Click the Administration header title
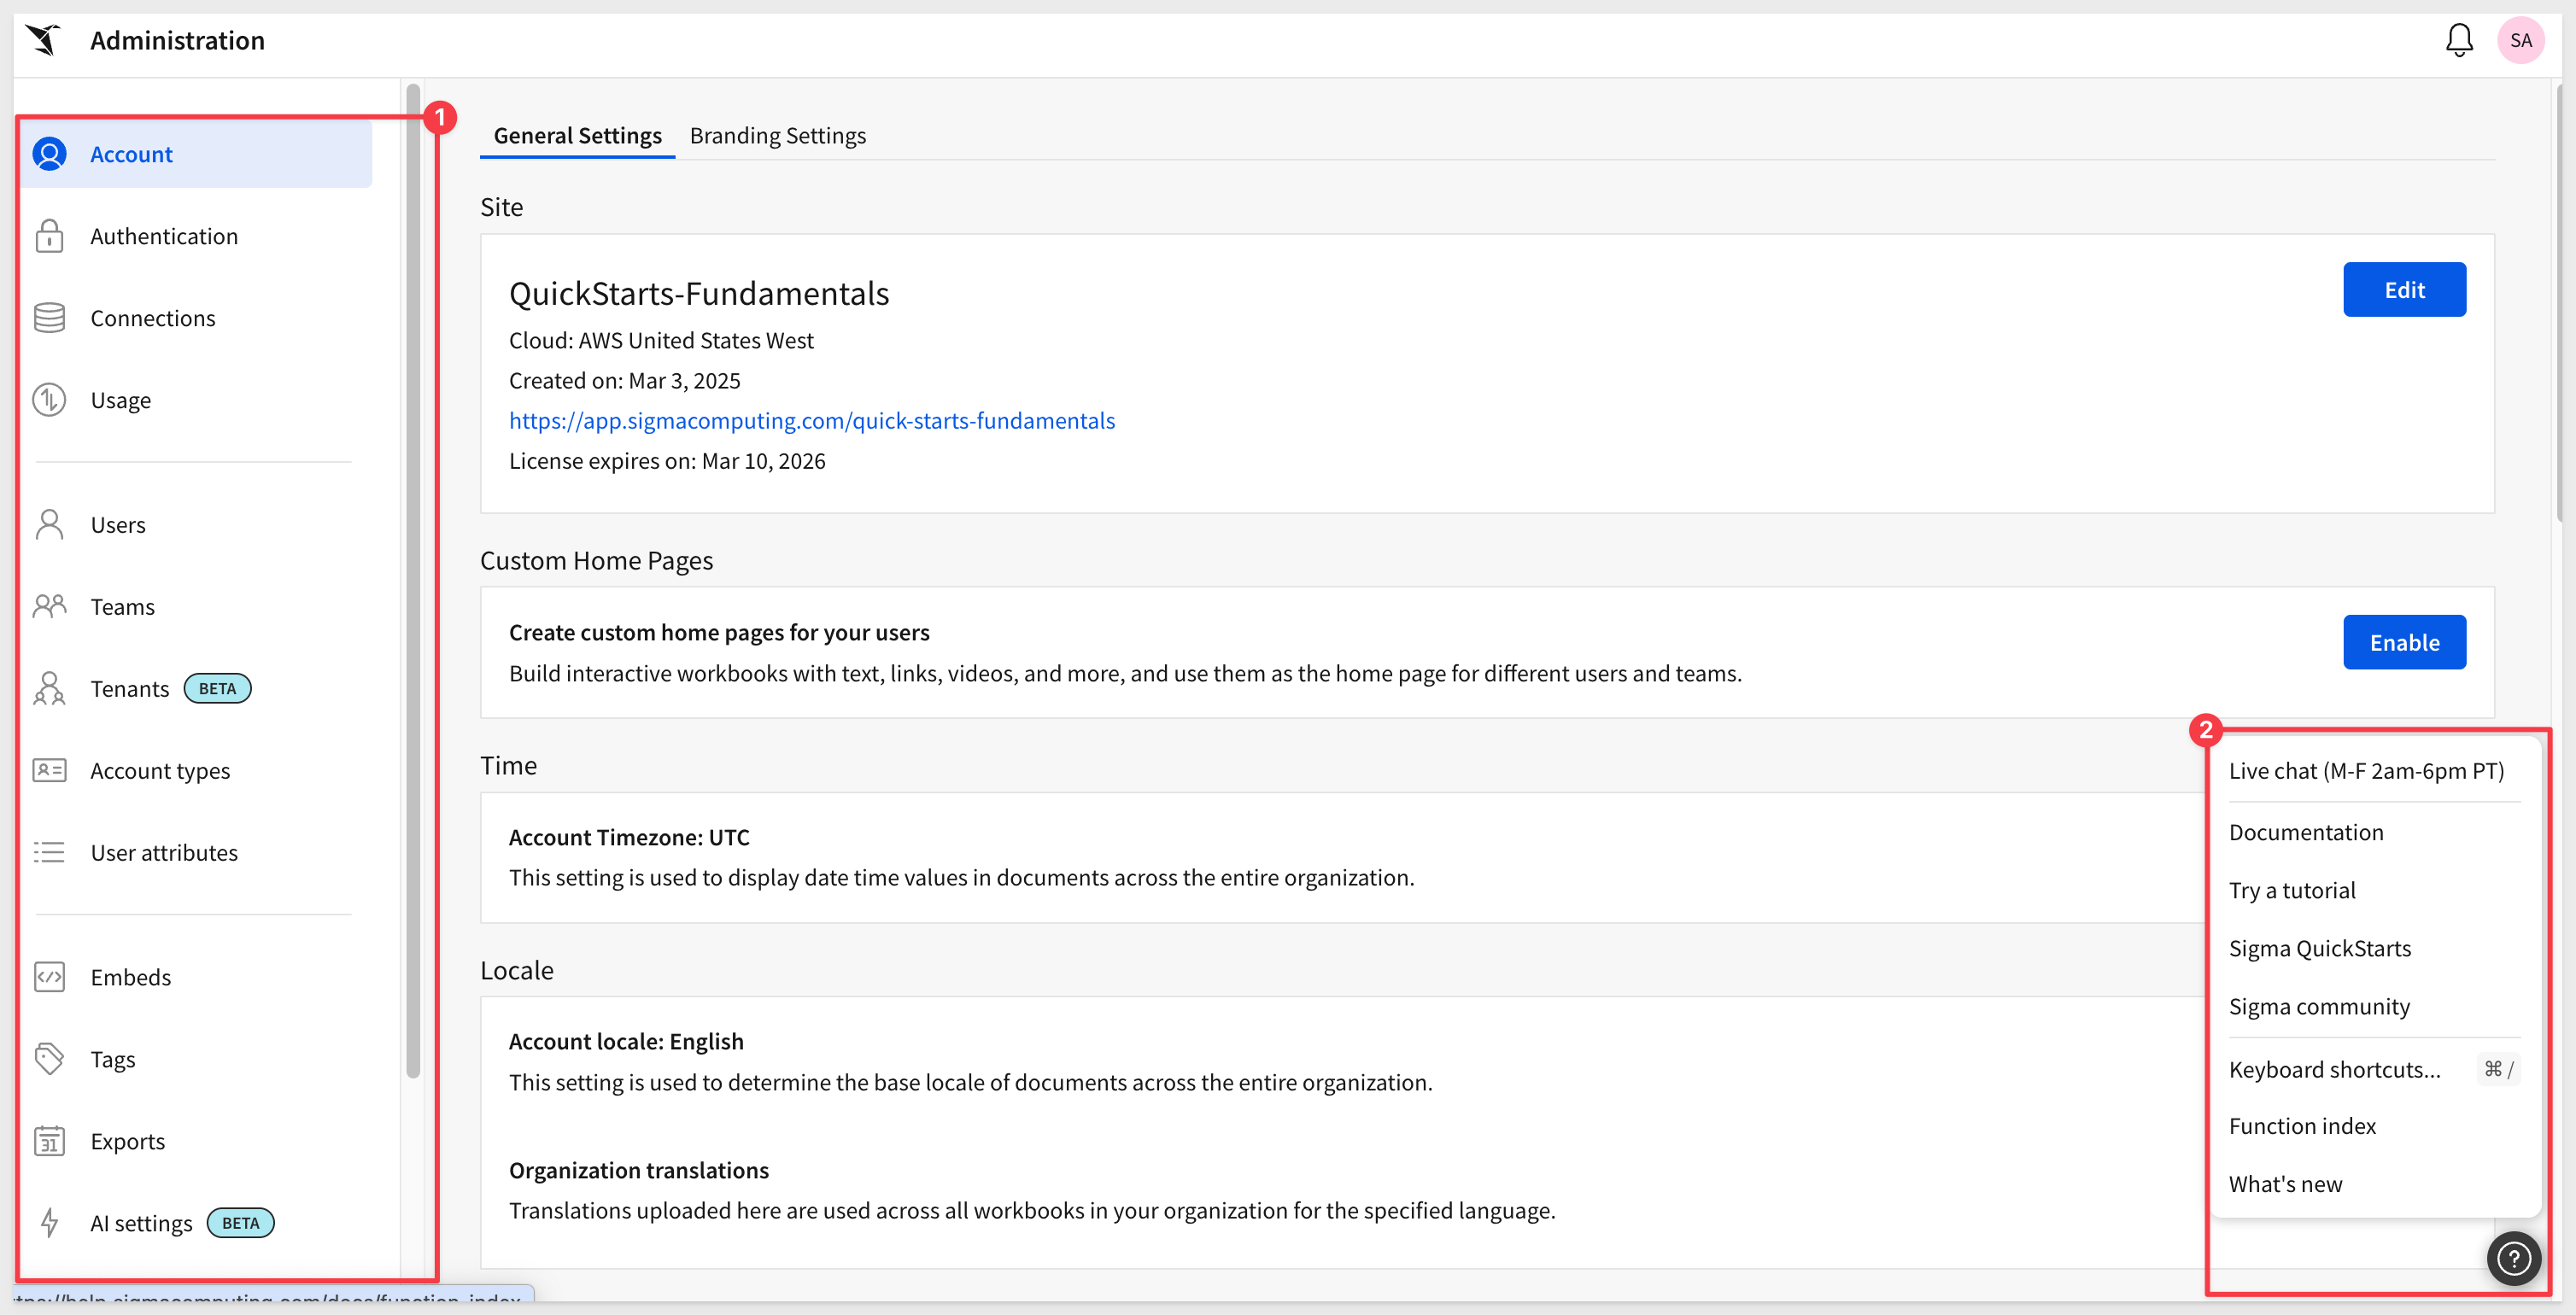Viewport: 2576px width, 1315px height. [177, 40]
